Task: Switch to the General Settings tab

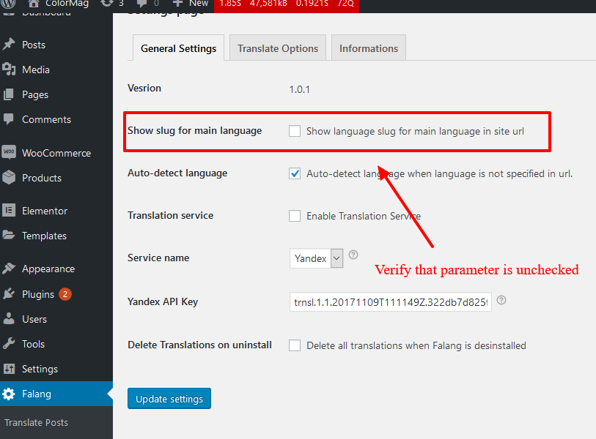Action: pyautogui.click(x=178, y=48)
